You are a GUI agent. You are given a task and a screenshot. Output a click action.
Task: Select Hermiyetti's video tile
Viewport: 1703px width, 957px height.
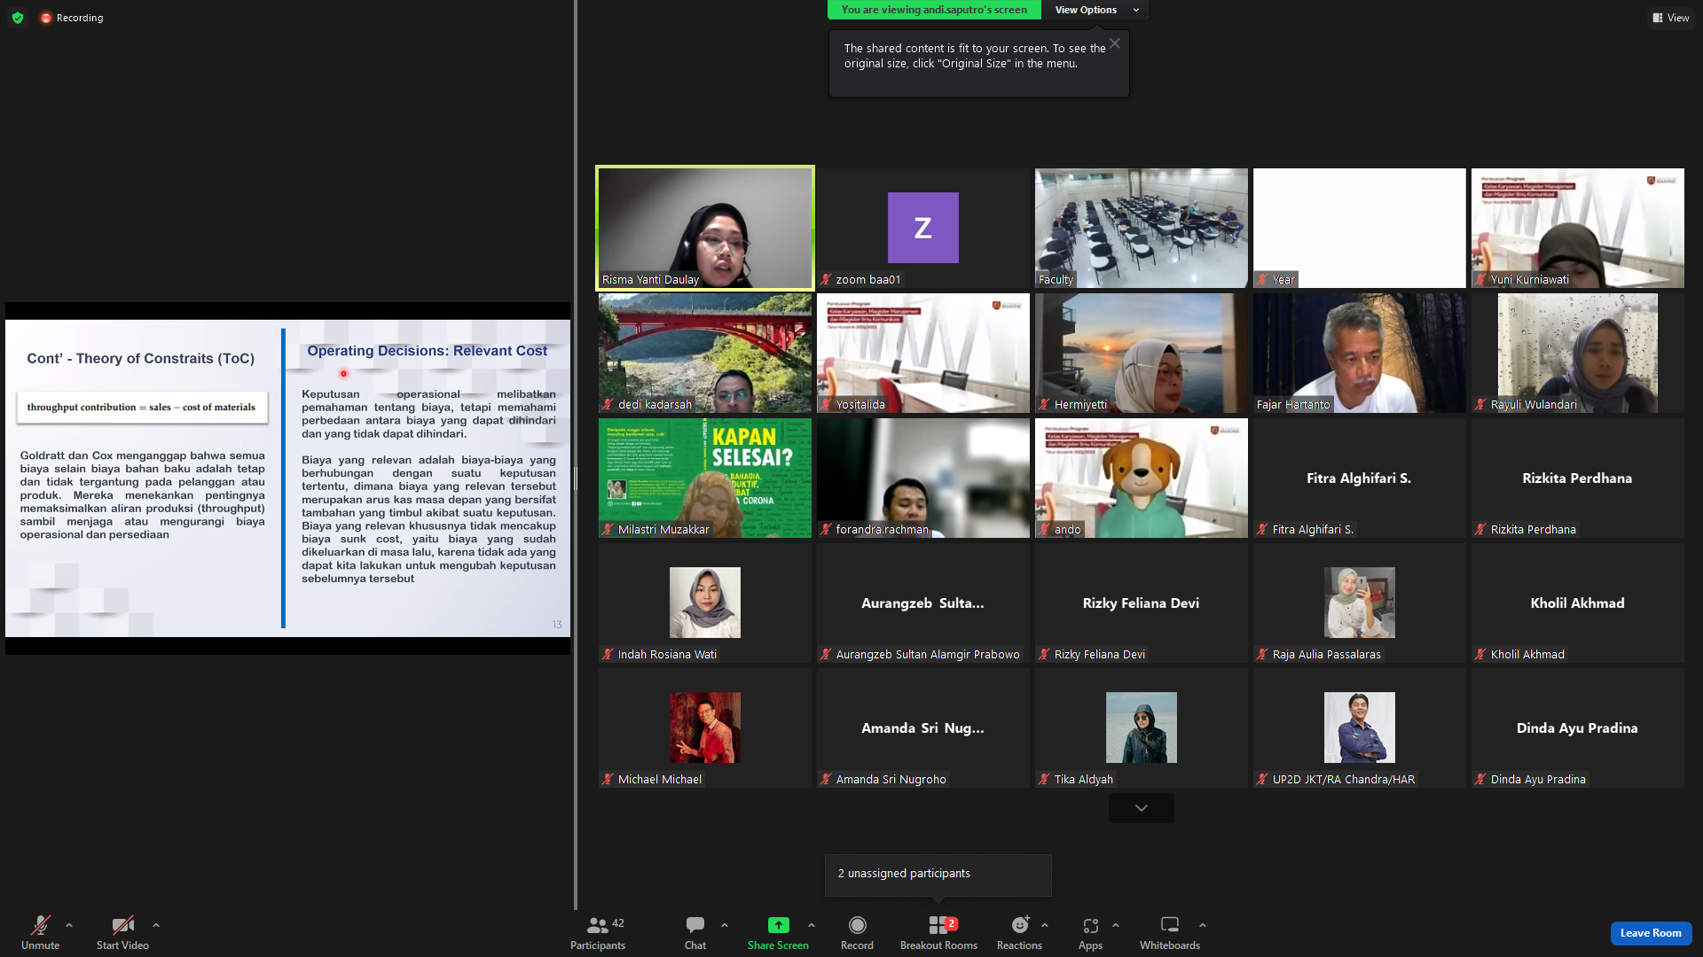[x=1142, y=353]
